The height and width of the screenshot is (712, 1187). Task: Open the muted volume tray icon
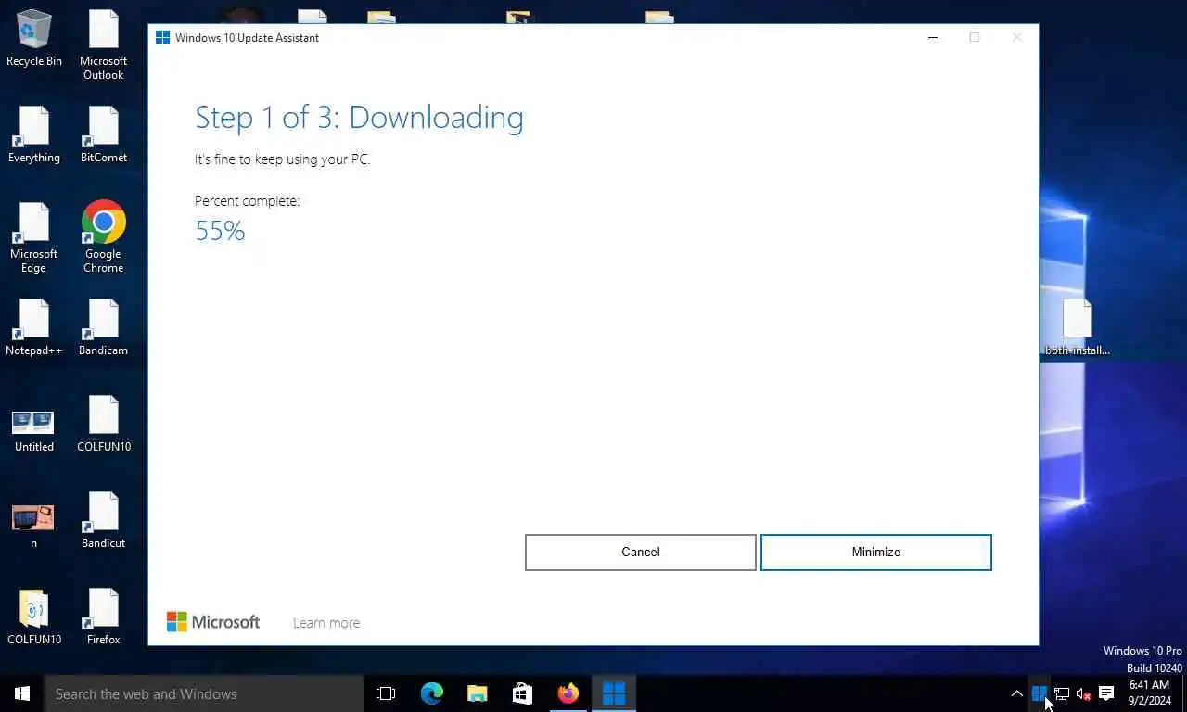click(x=1084, y=693)
